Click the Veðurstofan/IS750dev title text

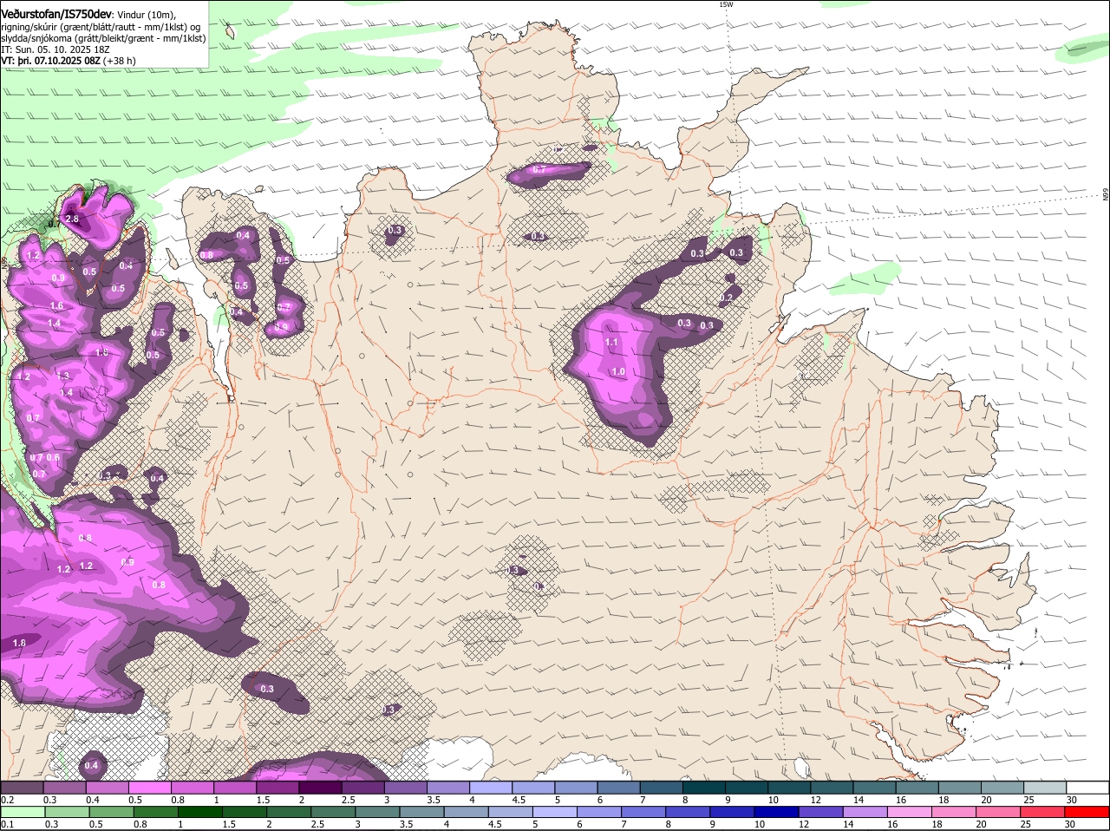[x=56, y=15]
